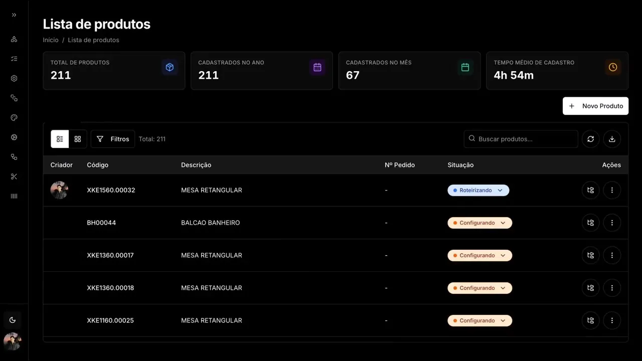
Task: Open the structure tree icon for XKE1360.00018
Action: pyautogui.click(x=591, y=288)
